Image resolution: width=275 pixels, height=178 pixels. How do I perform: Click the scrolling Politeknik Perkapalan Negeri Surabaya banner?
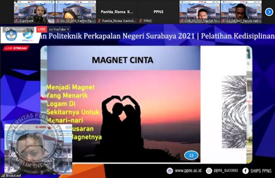point(157,36)
